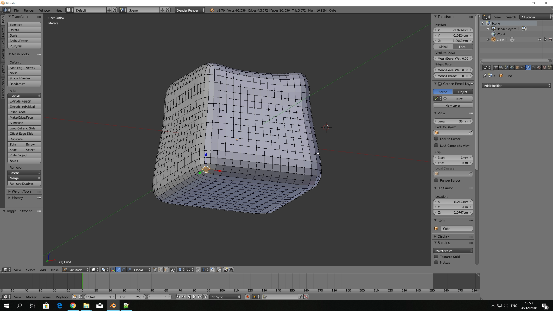Click the Mean Crease value slider
The image size is (553, 311).
[x=453, y=76]
